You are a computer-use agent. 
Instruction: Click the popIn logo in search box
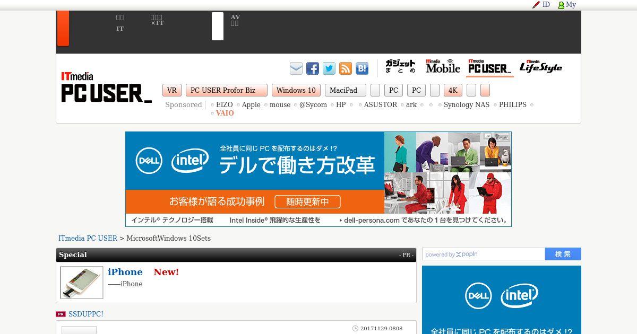[x=467, y=254]
